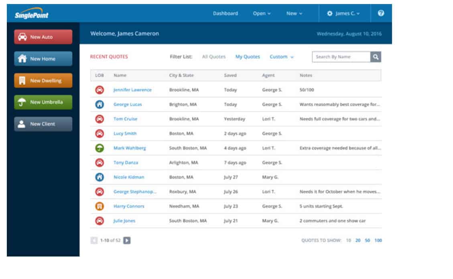
Task: Click the auto icon in Julie Jones row
Action: [x=100, y=221]
